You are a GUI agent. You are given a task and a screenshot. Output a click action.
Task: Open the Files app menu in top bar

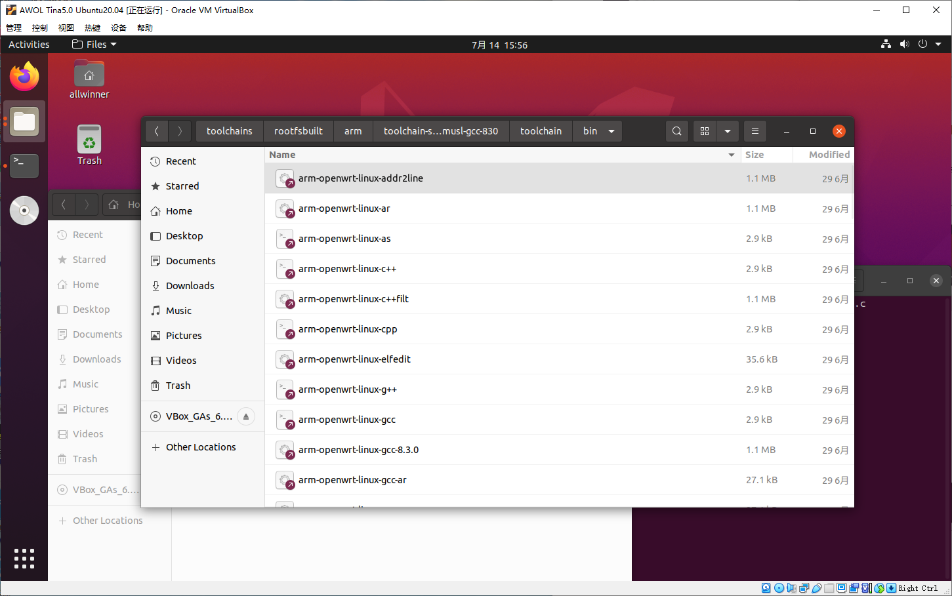94,45
